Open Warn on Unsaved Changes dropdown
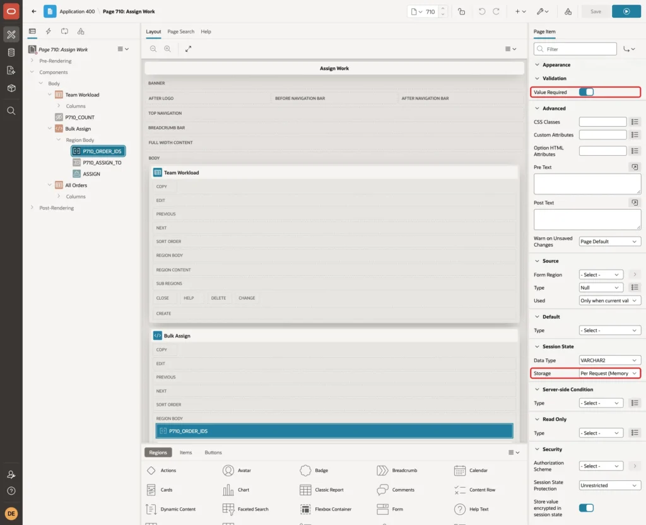Viewport: 646px width, 525px height. pos(609,242)
